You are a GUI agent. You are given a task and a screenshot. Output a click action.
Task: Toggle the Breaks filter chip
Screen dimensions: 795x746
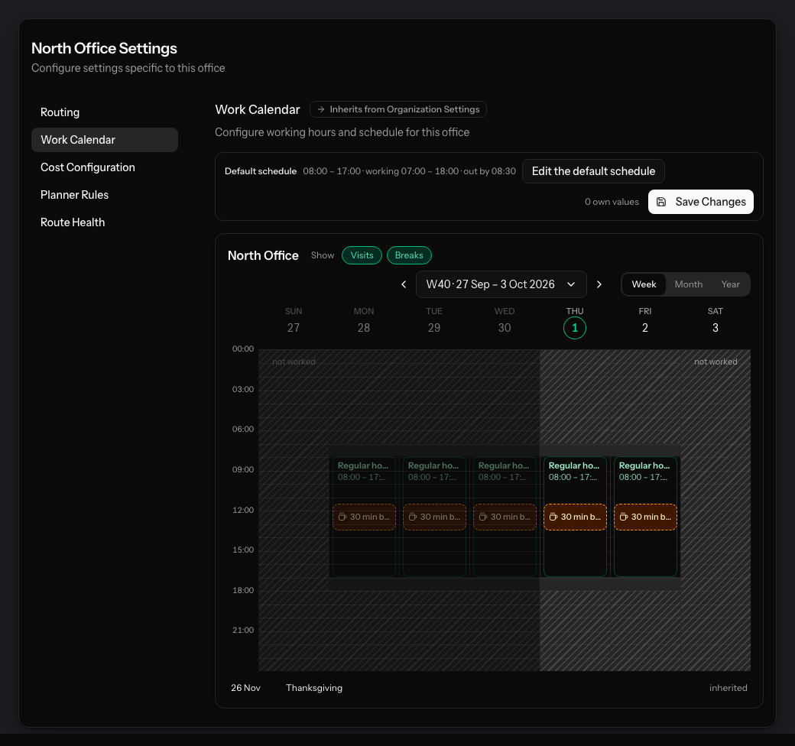tap(409, 255)
